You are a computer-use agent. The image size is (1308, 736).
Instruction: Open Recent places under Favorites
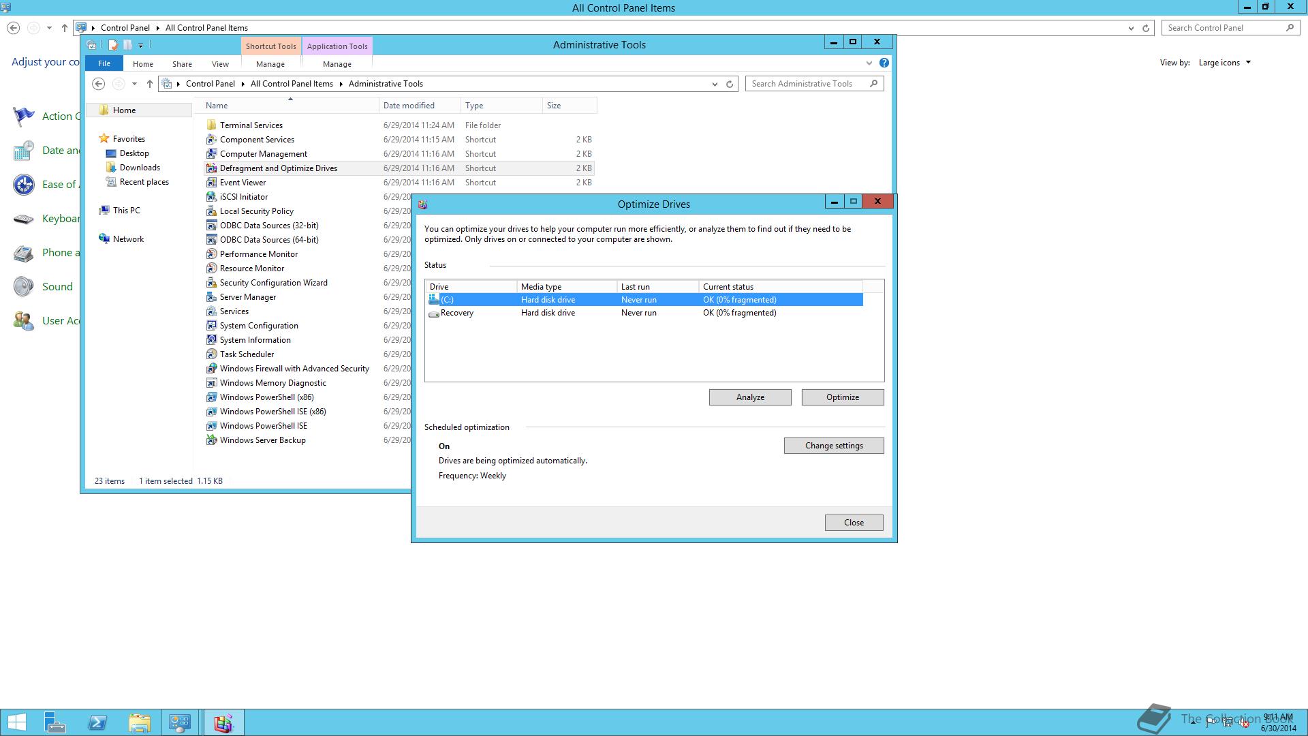[x=144, y=182]
